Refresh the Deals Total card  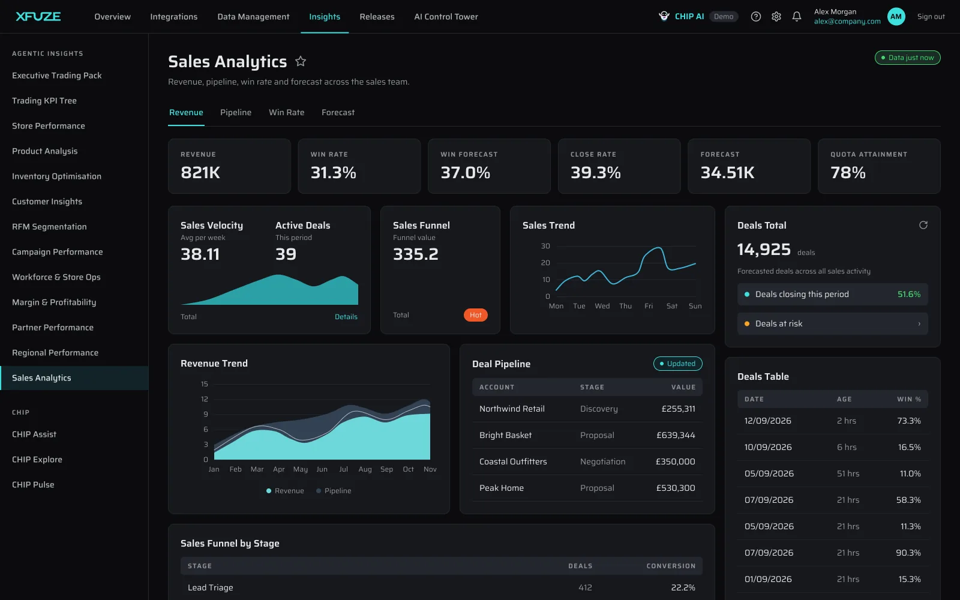(x=923, y=225)
